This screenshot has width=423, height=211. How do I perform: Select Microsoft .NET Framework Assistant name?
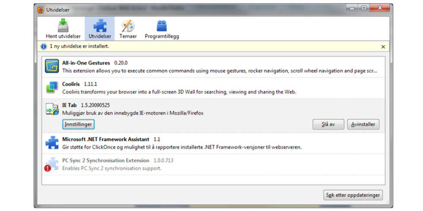tap(105, 140)
